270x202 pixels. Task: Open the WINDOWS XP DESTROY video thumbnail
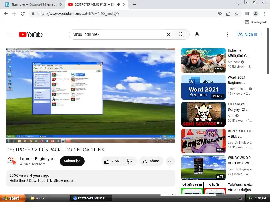pyautogui.click(x=203, y=168)
